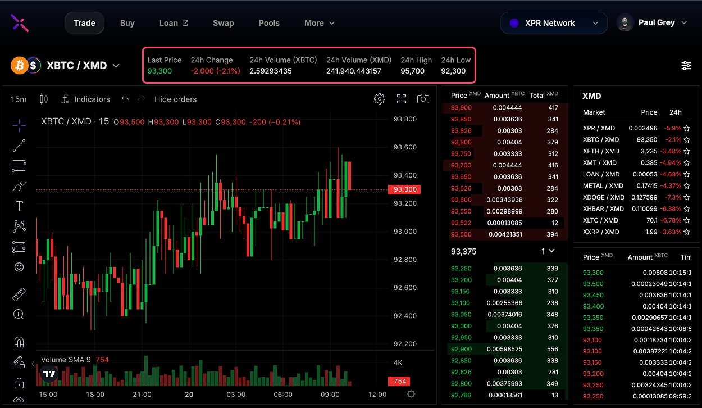The height and width of the screenshot is (408, 702).
Task: Open the Indicators panel
Action: [85, 99]
